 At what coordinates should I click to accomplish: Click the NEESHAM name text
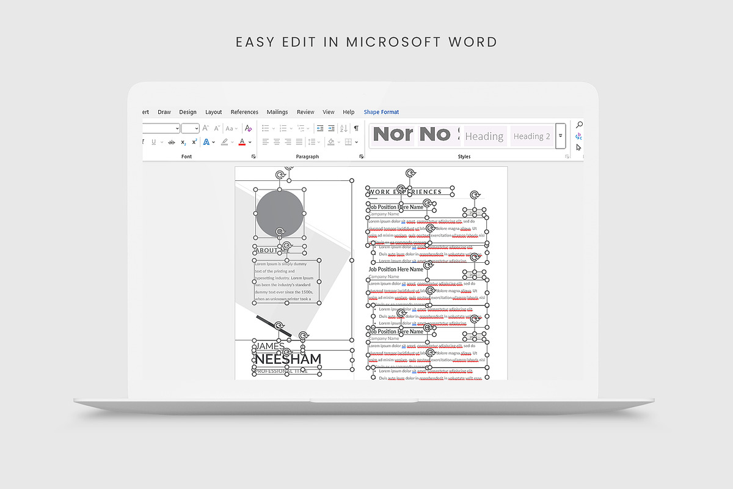287,359
